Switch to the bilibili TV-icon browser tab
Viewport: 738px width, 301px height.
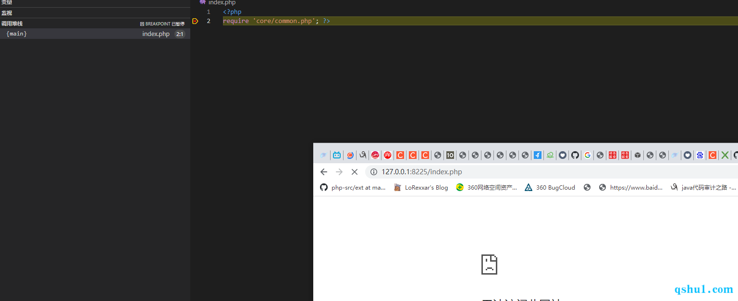pos(337,155)
